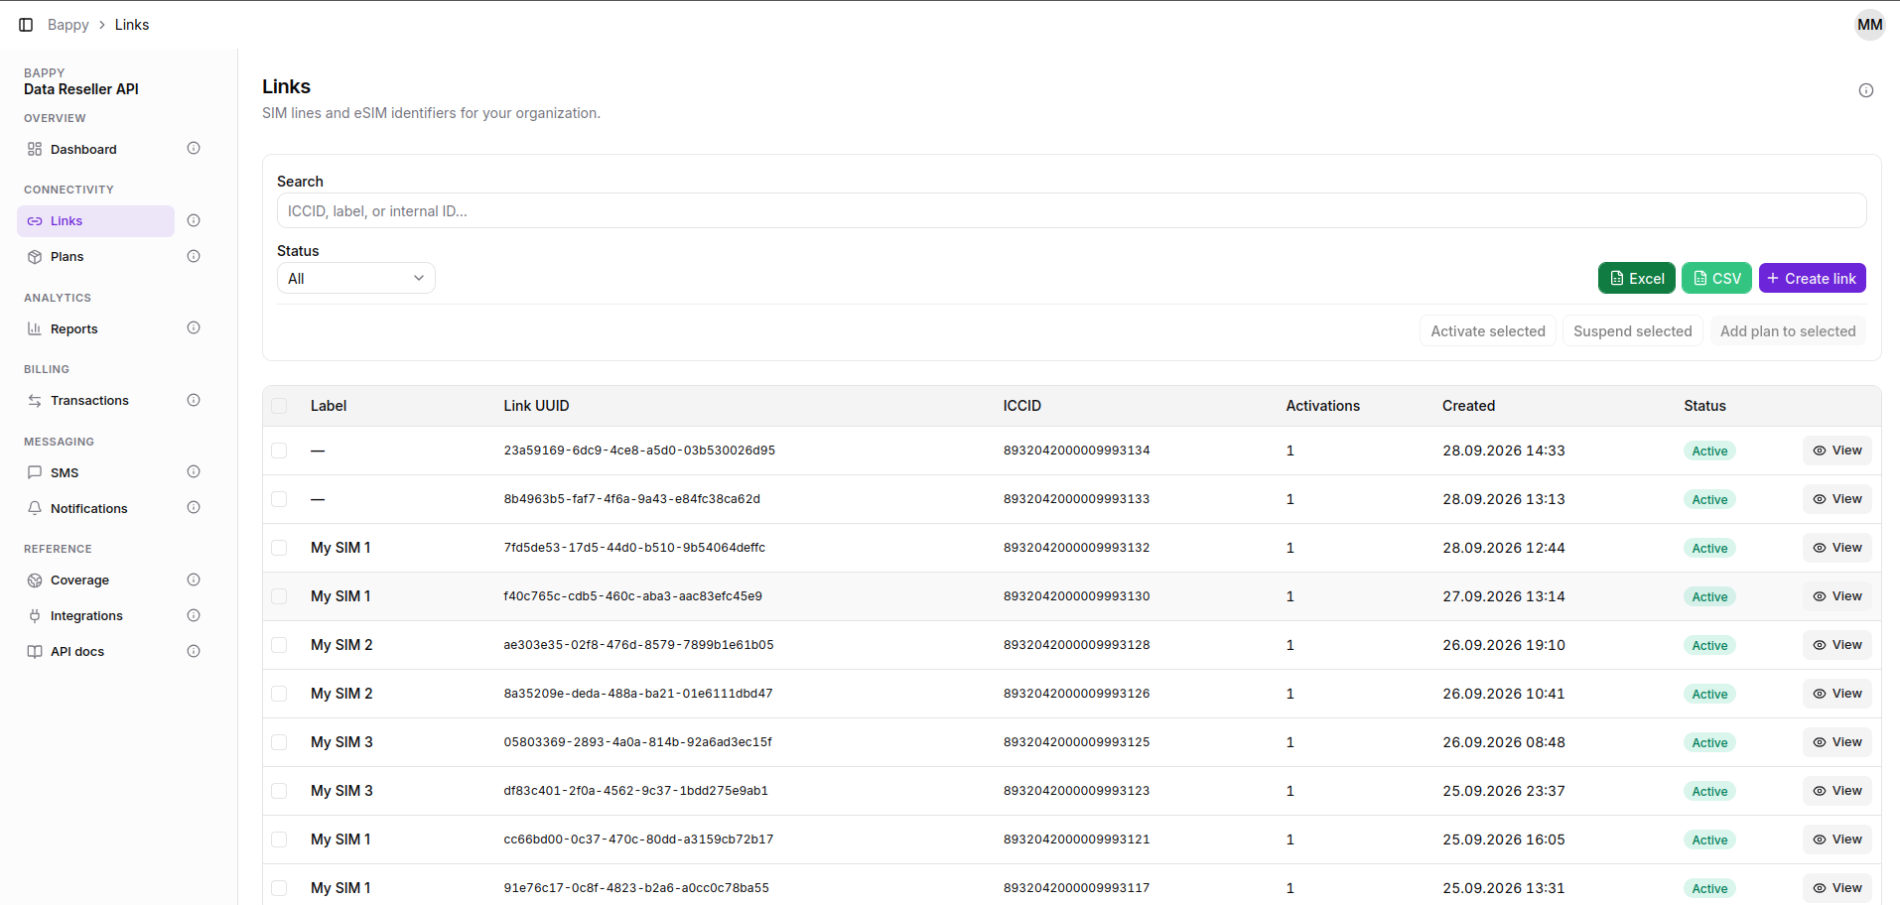The width and height of the screenshot is (1900, 905).
Task: Export links as CSV
Action: tap(1716, 278)
